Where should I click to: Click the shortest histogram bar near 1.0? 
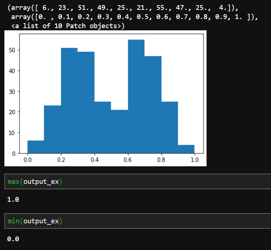(186, 149)
